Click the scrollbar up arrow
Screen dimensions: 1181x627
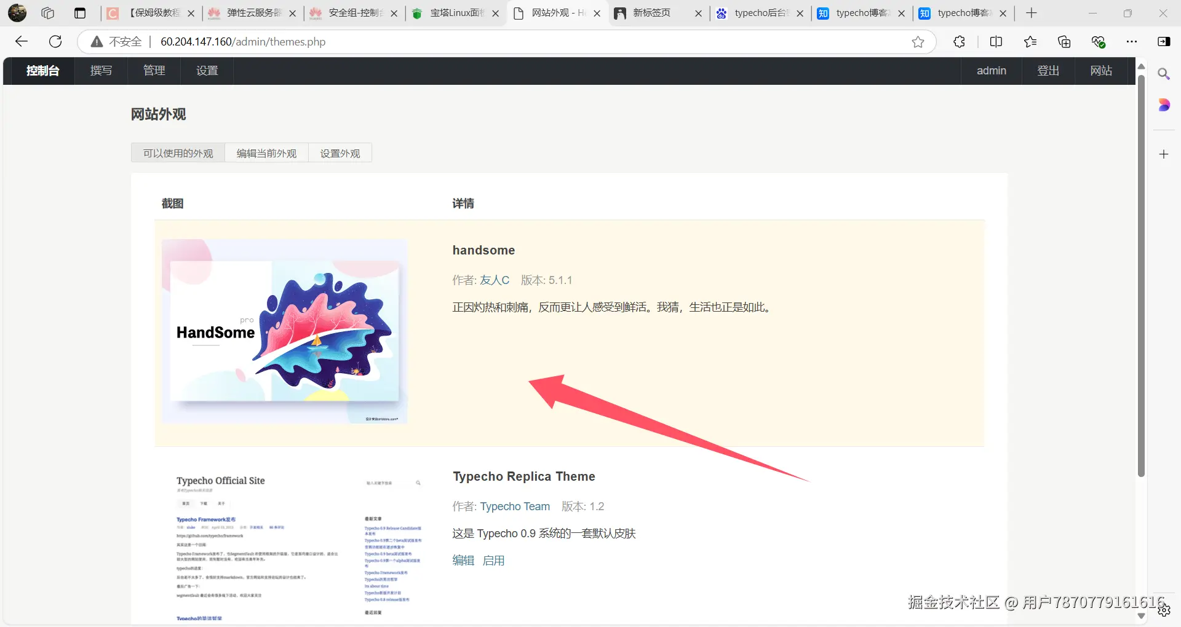tap(1141, 66)
